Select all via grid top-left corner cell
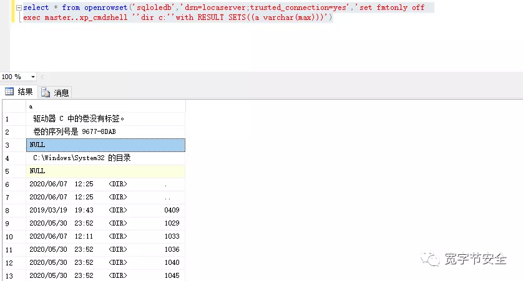The image size is (523, 281). (13, 106)
